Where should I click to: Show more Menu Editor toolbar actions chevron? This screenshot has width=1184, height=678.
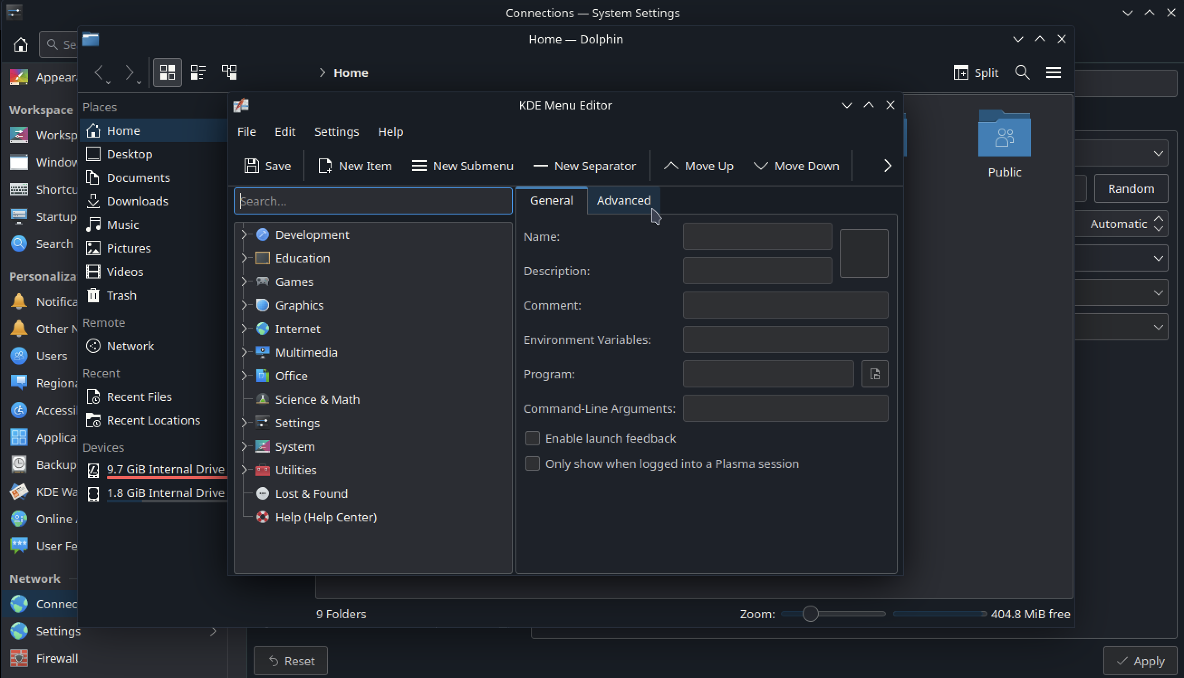887,166
